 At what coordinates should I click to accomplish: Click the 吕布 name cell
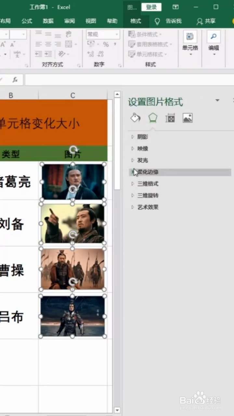click(19, 316)
